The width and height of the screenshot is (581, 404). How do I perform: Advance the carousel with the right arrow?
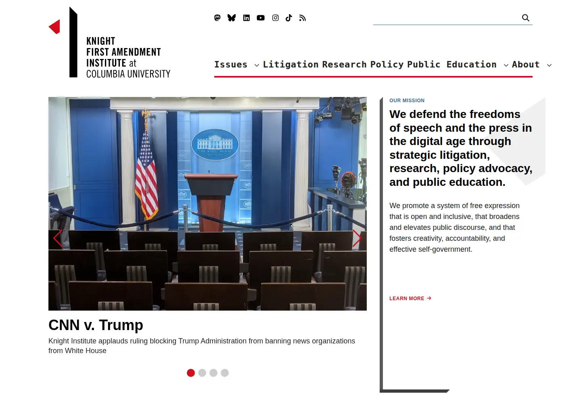[357, 238]
